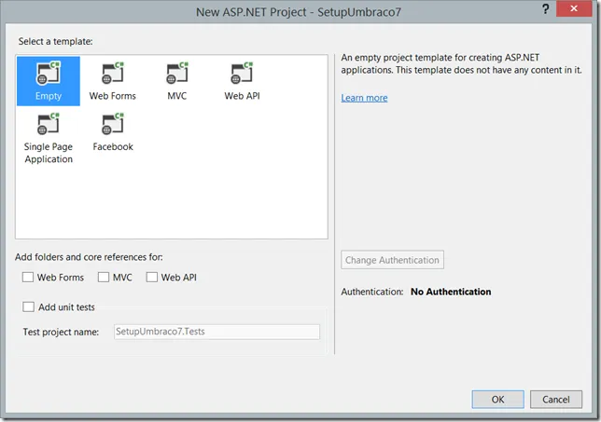Click the Test project name field
The width and height of the screenshot is (601, 422).
[x=216, y=332]
